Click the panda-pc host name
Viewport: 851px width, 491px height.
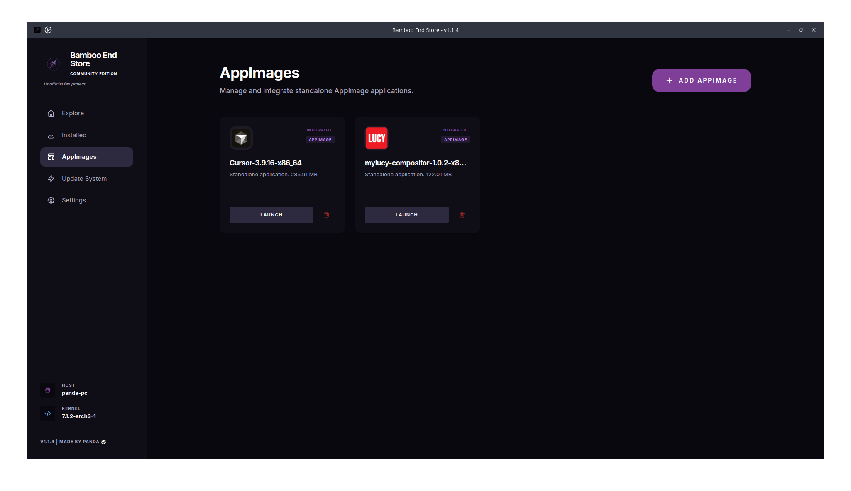click(x=75, y=393)
